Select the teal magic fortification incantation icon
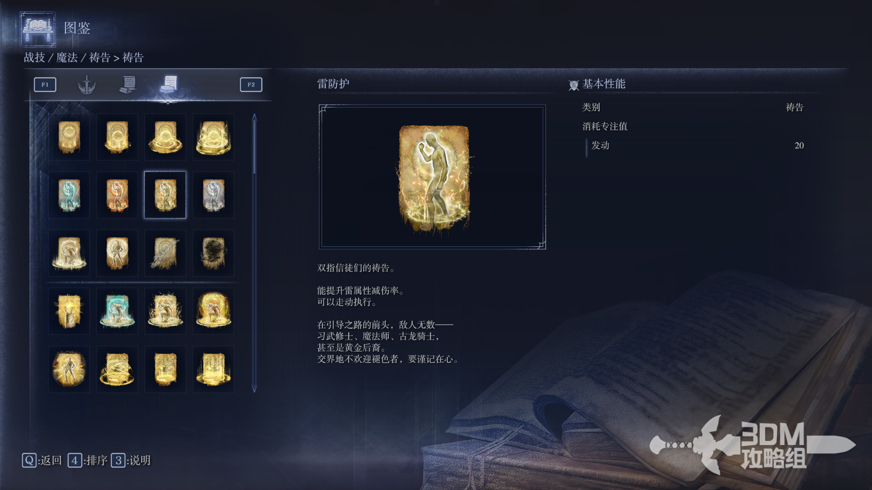The image size is (872, 490). point(69,195)
